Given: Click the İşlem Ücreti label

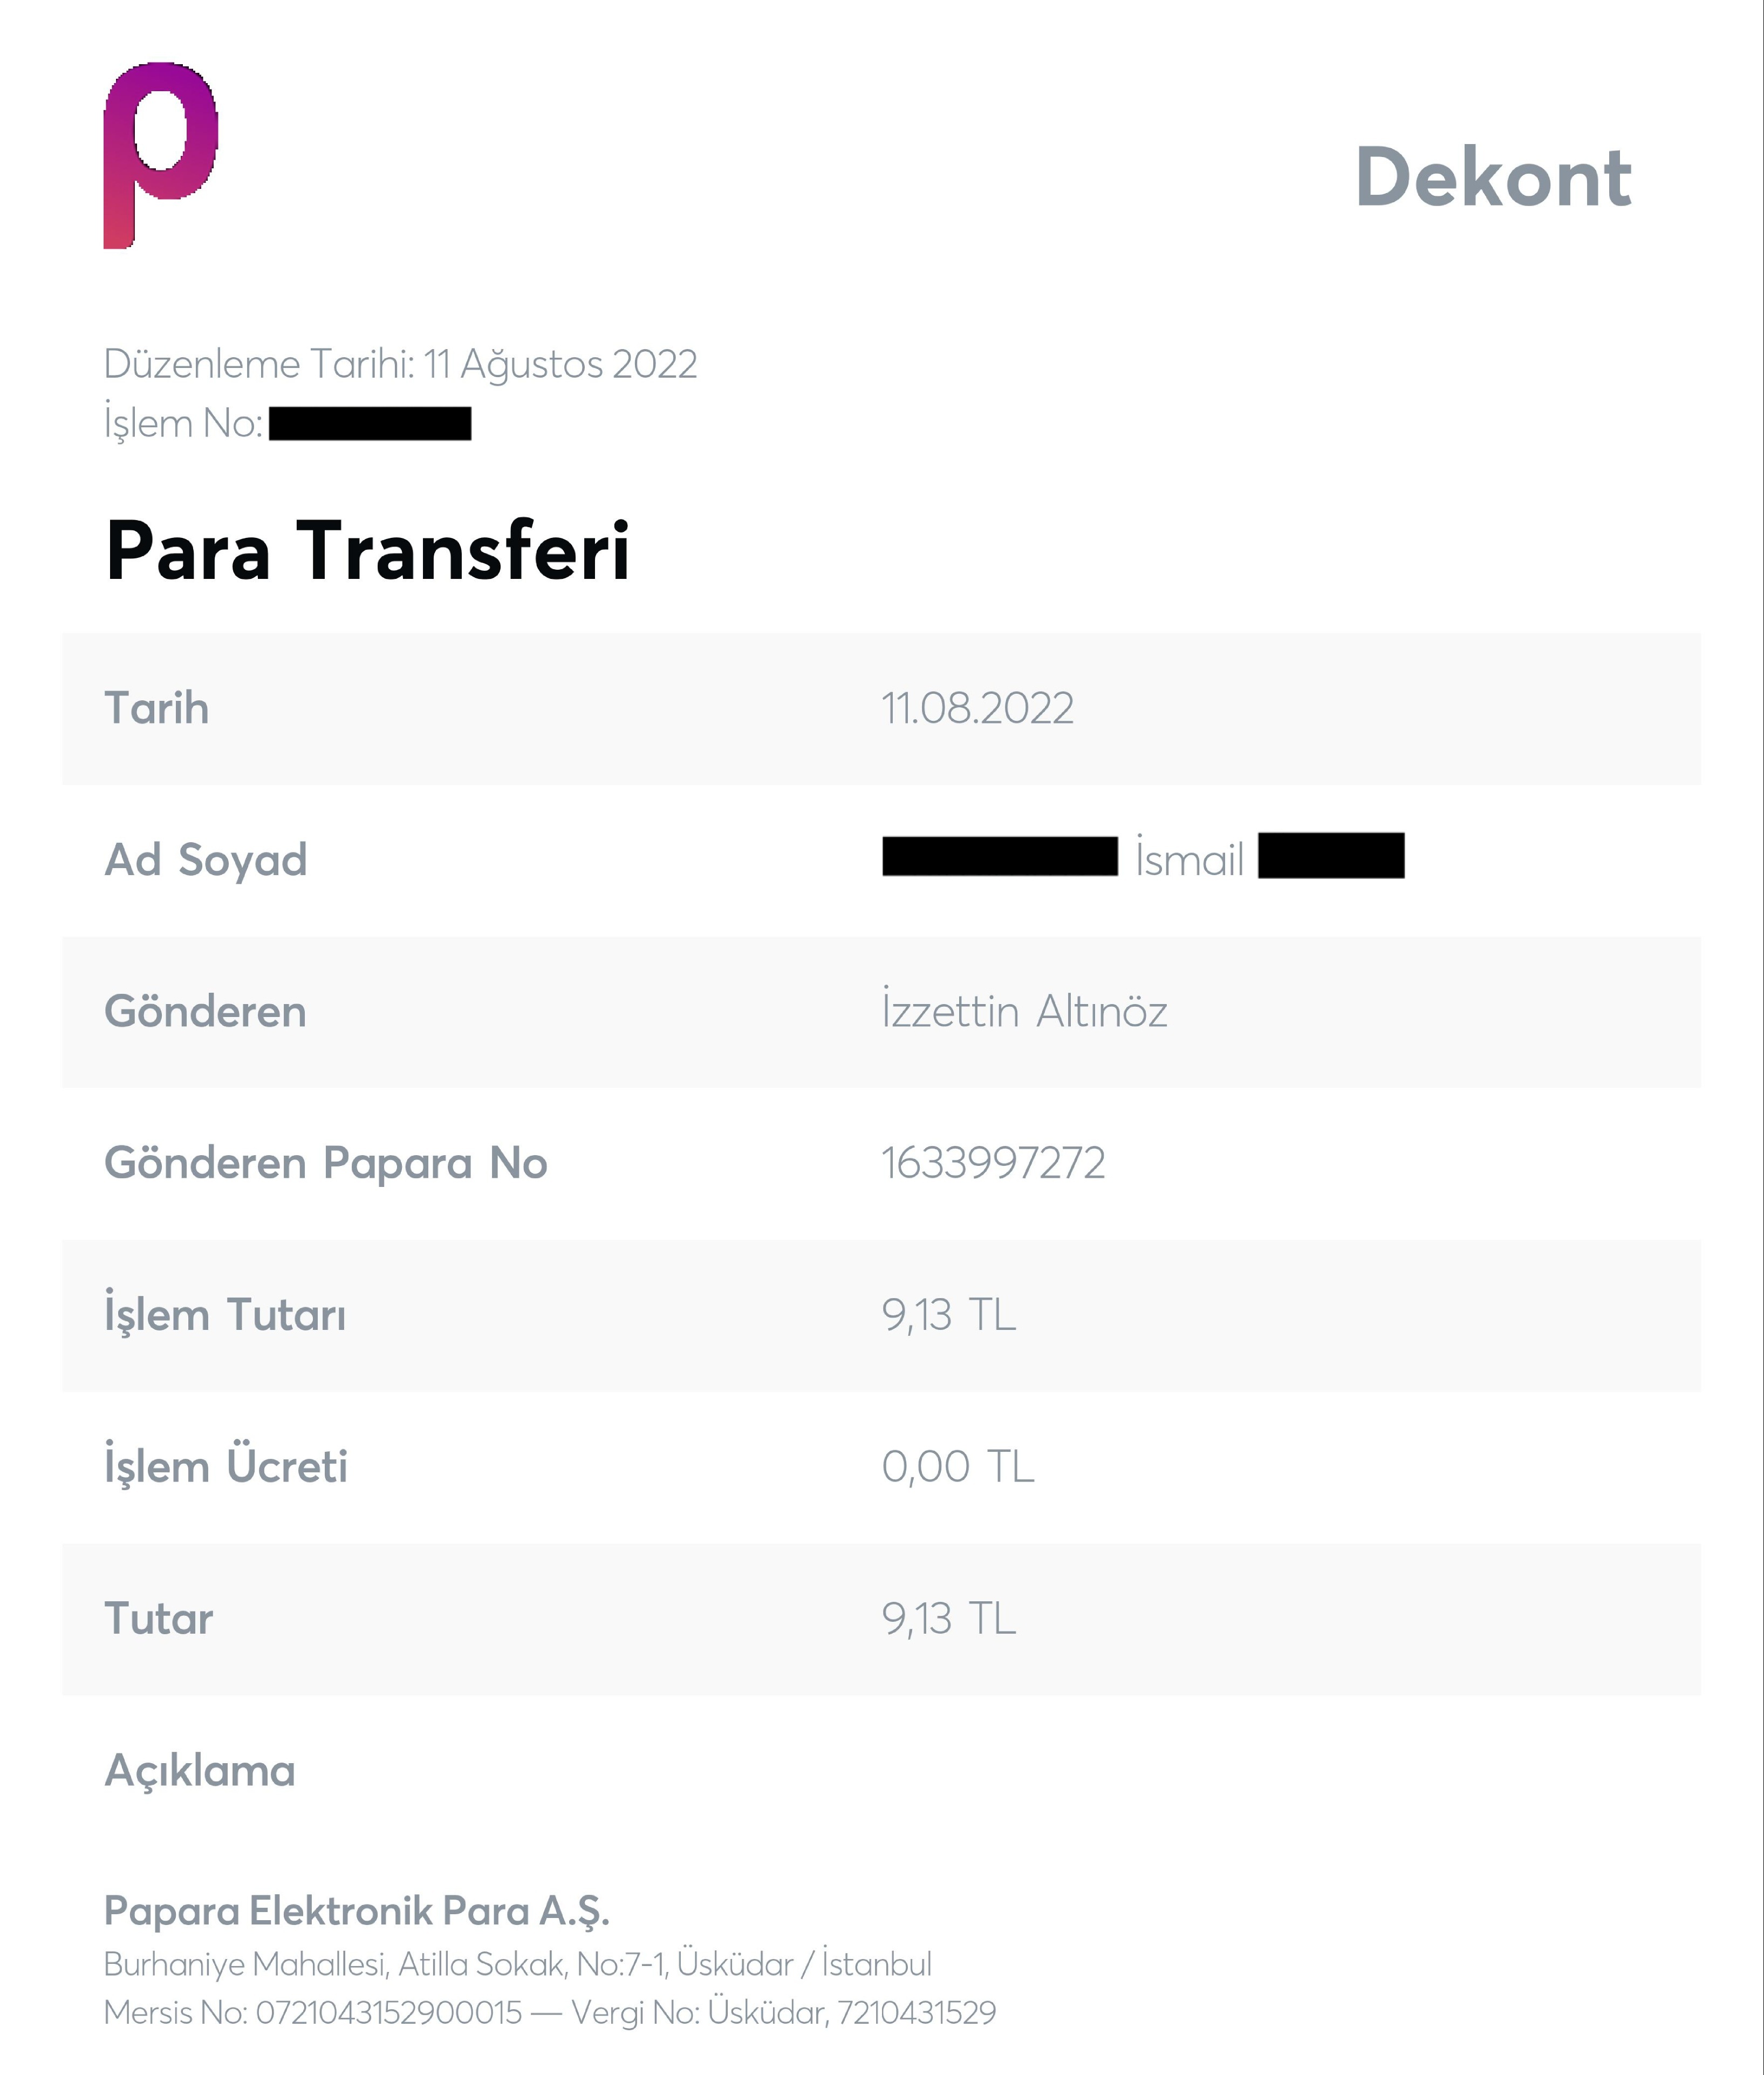Looking at the screenshot, I should [x=226, y=1465].
